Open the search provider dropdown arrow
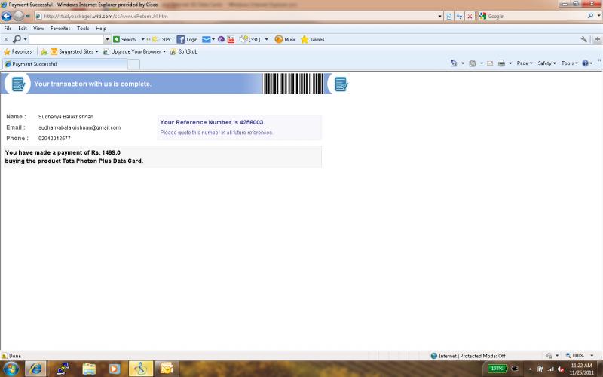Image resolution: width=603 pixels, height=377 pixels. click(x=598, y=16)
